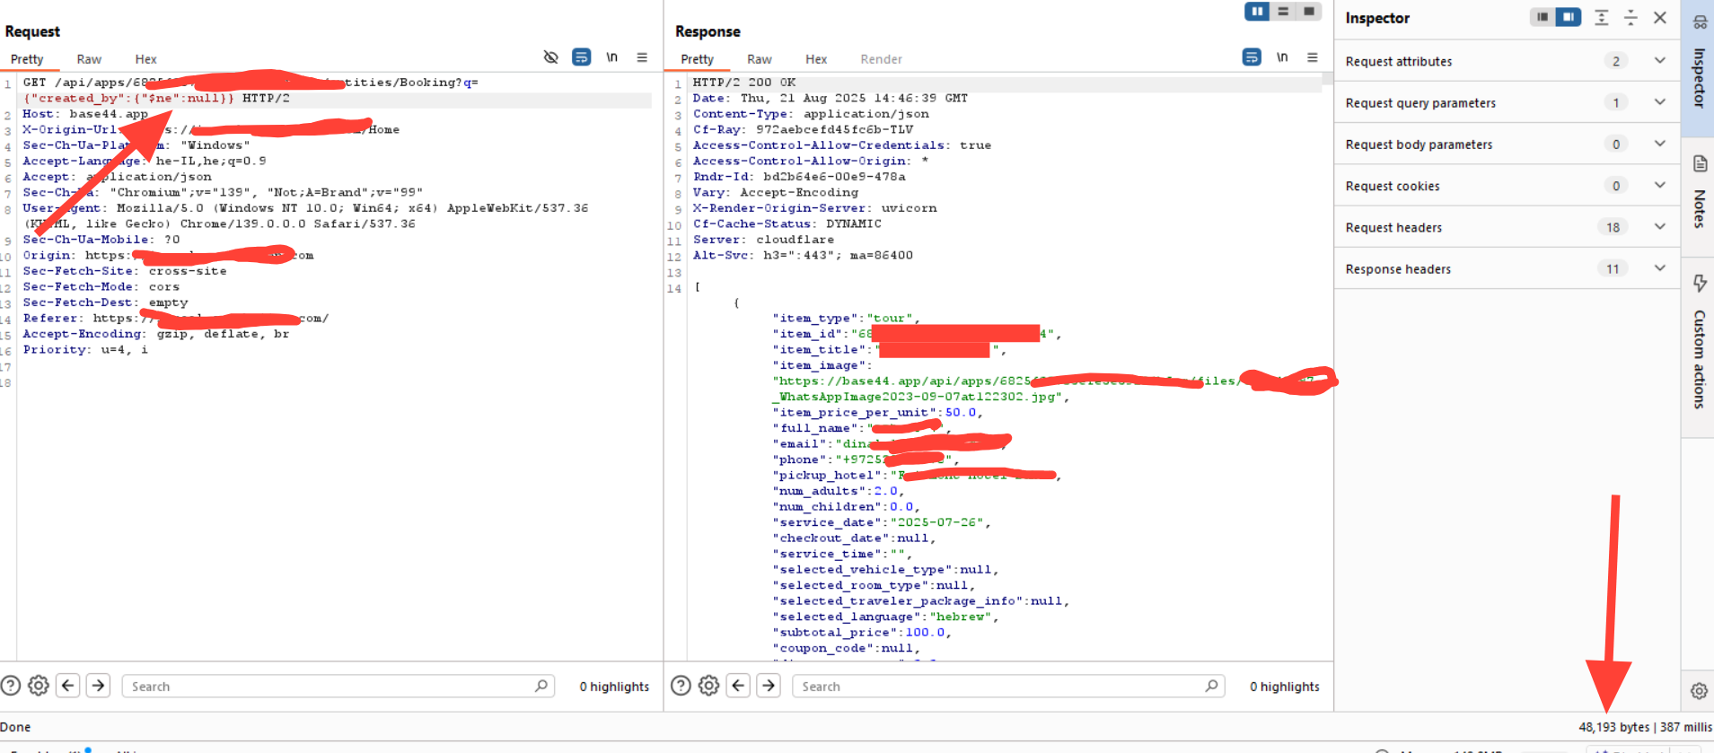Switch Response view to Raw tab
The image size is (1714, 753).
760,59
